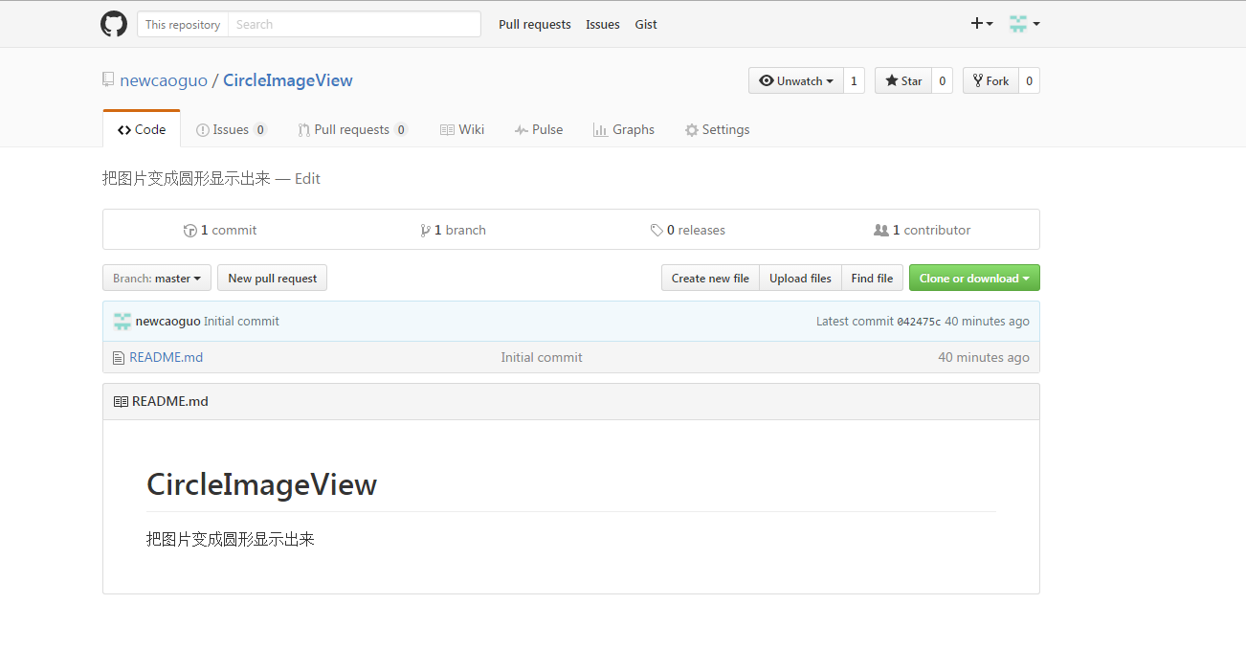Click the watchers count 1
The width and height of the screenshot is (1246, 649).
(854, 81)
